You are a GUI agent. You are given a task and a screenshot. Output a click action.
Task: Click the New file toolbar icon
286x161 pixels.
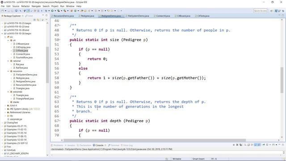2,11
